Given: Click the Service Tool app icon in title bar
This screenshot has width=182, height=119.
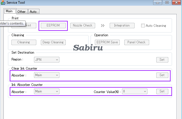Looking at the screenshot, I should [x=3, y=3].
